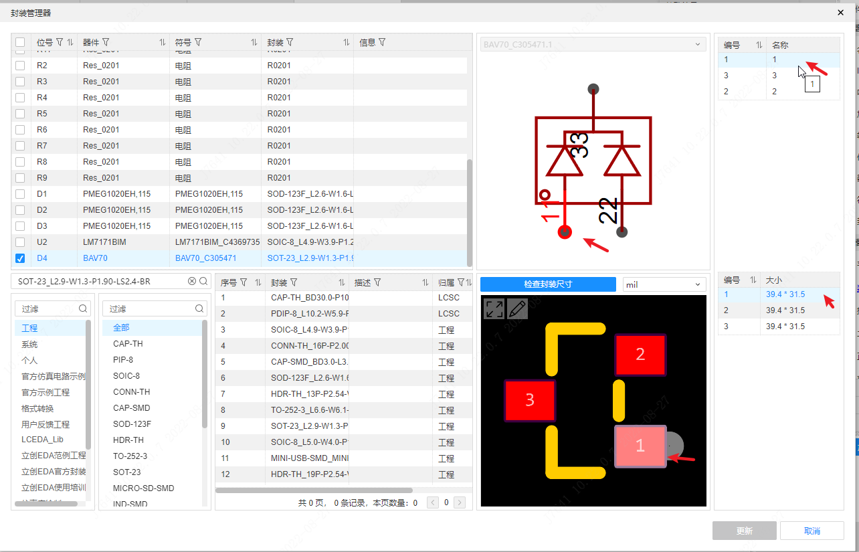Check the box for R5
This screenshot has height=552, width=859.
(x=20, y=114)
